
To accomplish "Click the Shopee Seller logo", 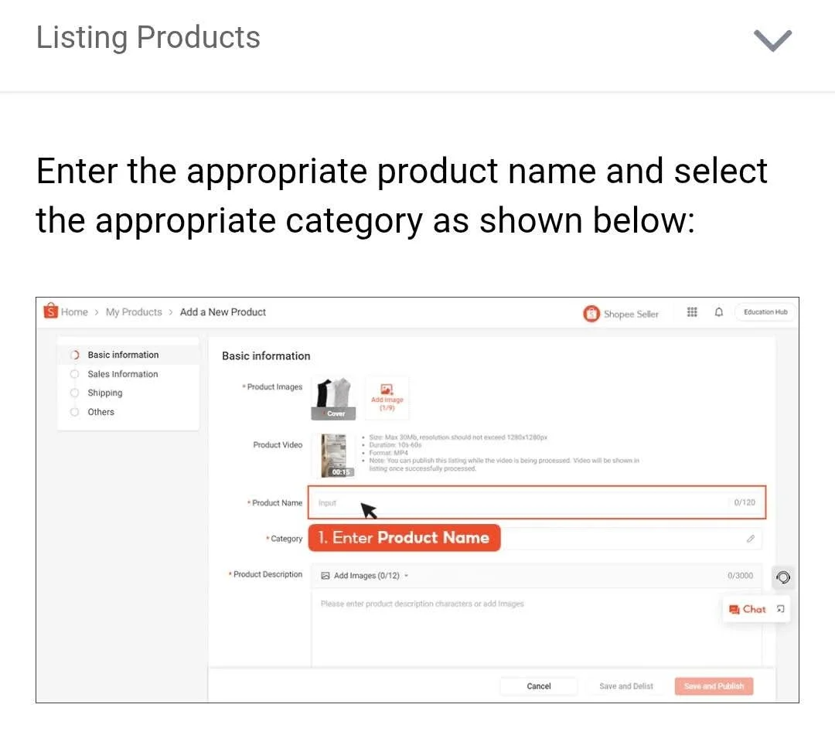I will [621, 314].
